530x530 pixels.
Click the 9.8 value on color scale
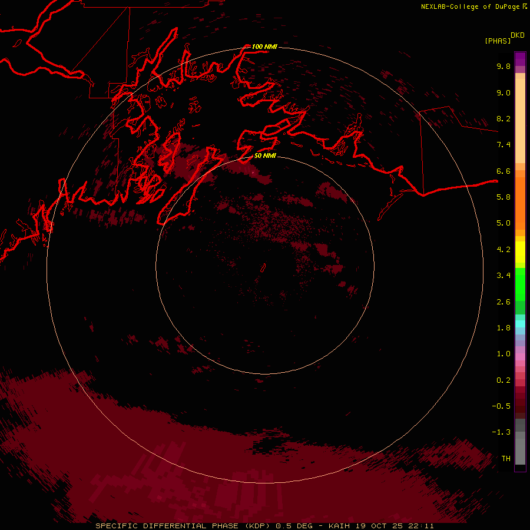pyautogui.click(x=503, y=66)
